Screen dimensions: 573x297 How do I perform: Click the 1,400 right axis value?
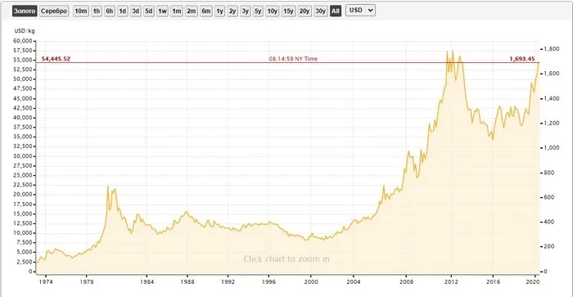click(x=552, y=99)
